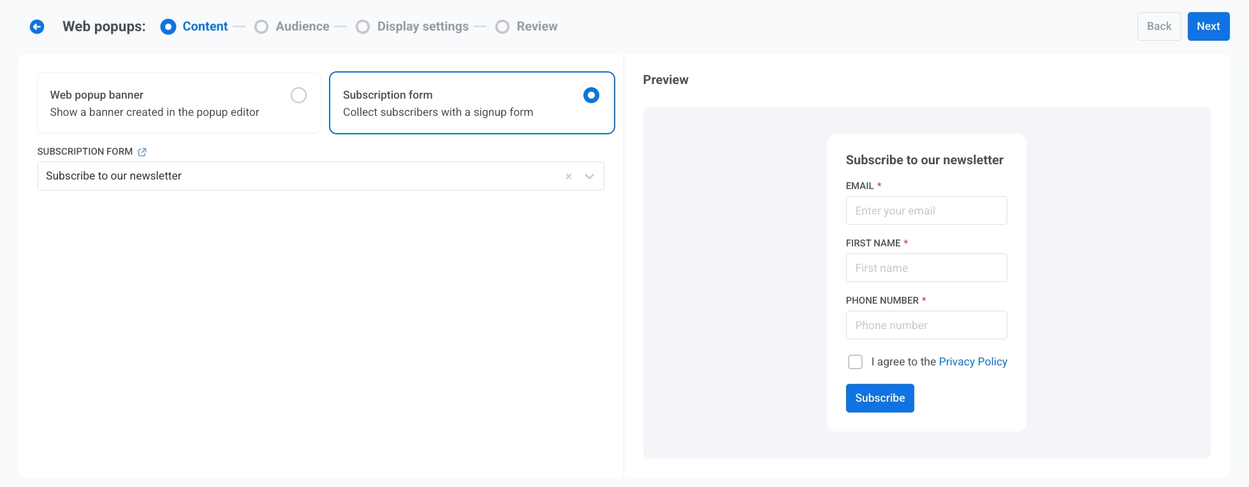This screenshot has width=1249, height=487.
Task: Open the Privacy Policy link
Action: coord(973,362)
